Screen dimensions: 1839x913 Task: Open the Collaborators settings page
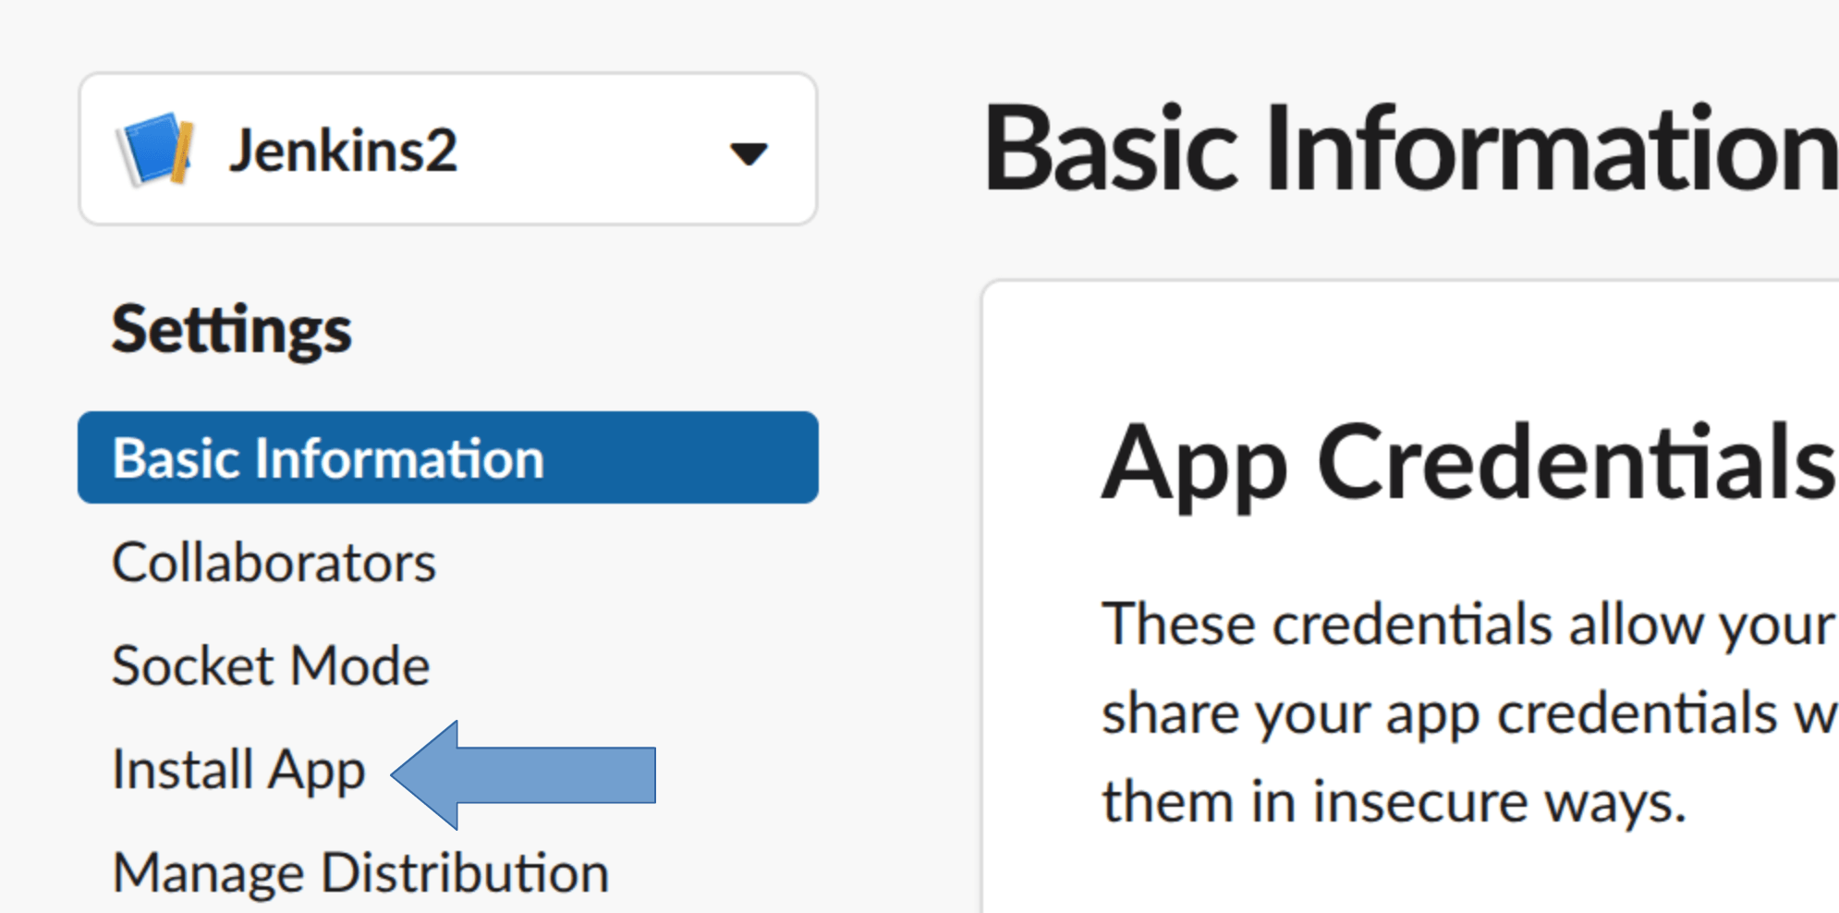coord(274,562)
